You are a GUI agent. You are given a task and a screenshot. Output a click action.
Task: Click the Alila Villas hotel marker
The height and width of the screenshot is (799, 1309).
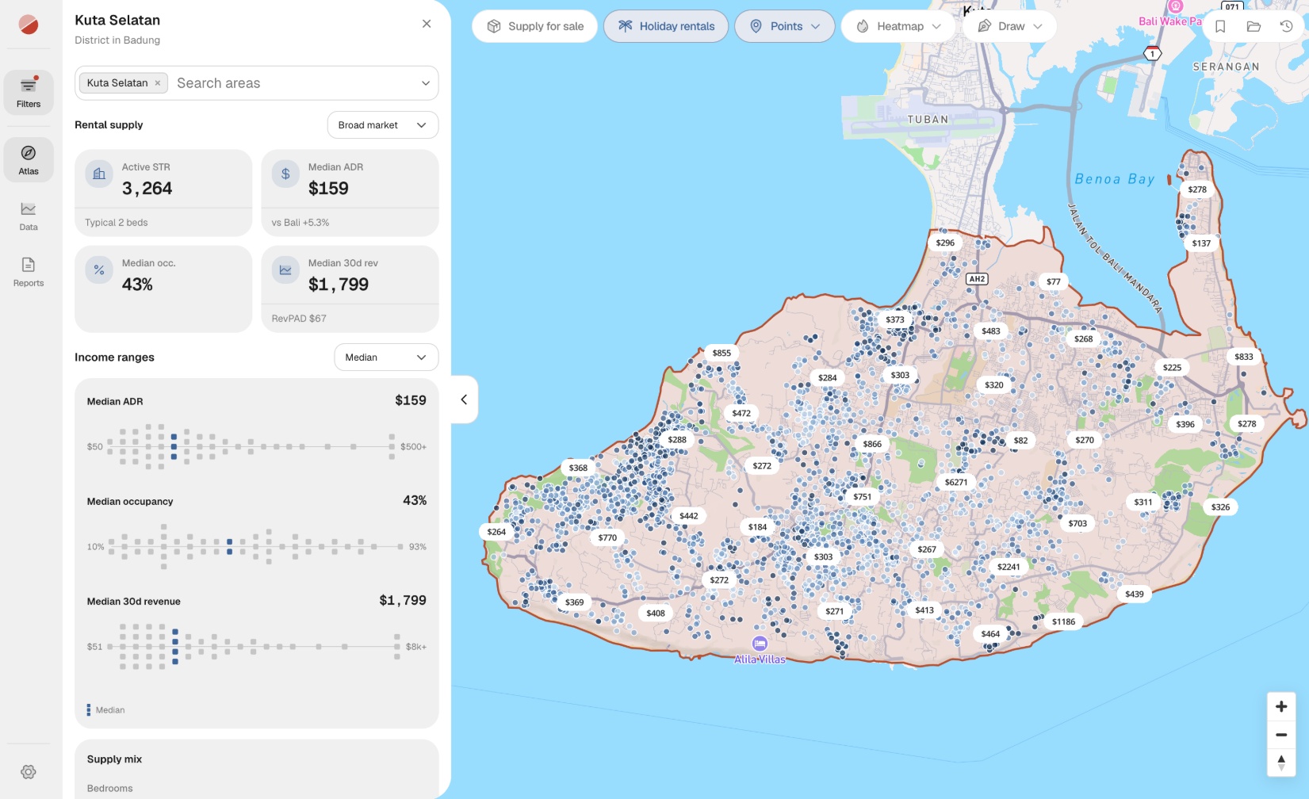[760, 644]
